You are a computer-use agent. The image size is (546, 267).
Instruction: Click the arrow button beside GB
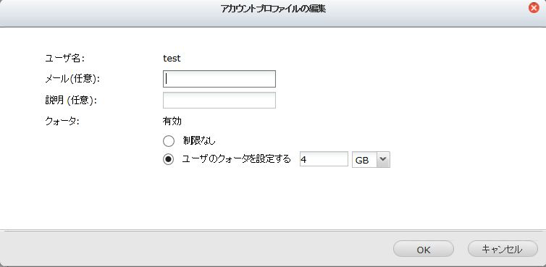[x=383, y=159]
